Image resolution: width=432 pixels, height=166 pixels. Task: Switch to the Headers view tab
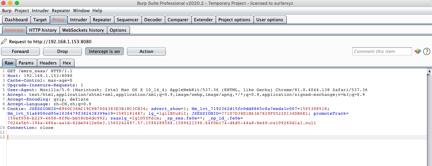[x=48, y=63]
